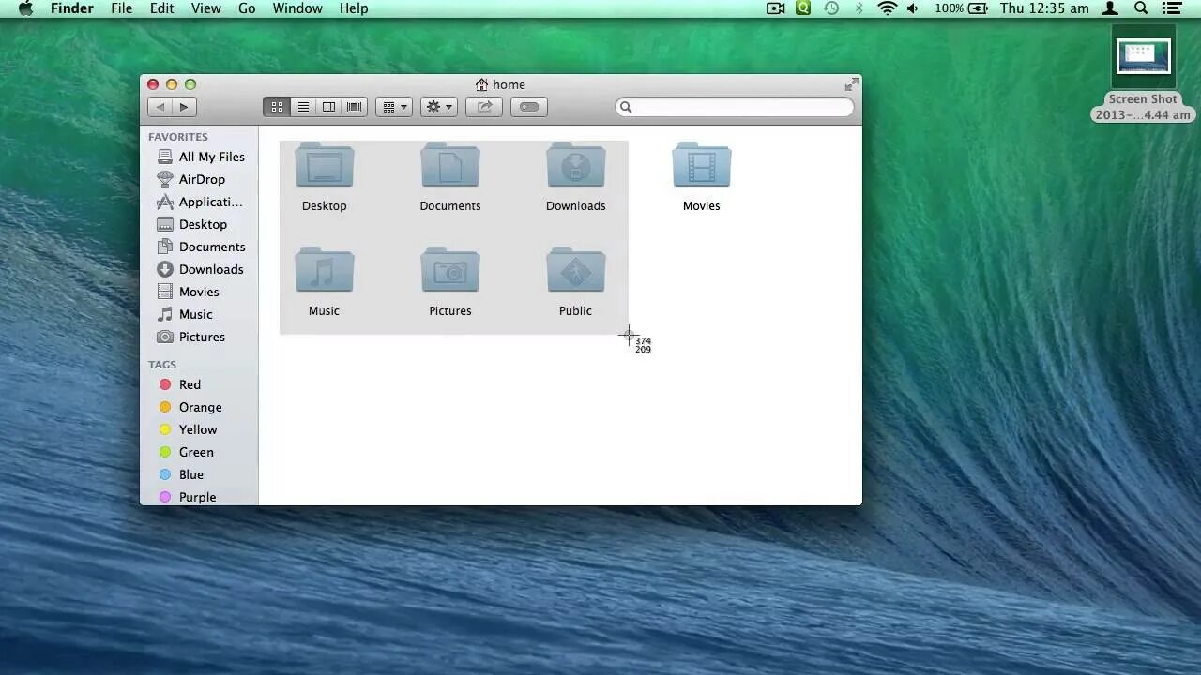
Task: Select the Public folder icon
Action: pyautogui.click(x=576, y=270)
